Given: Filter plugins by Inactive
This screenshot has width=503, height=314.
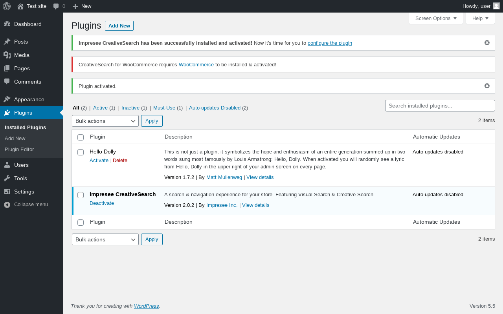Looking at the screenshot, I should point(130,108).
